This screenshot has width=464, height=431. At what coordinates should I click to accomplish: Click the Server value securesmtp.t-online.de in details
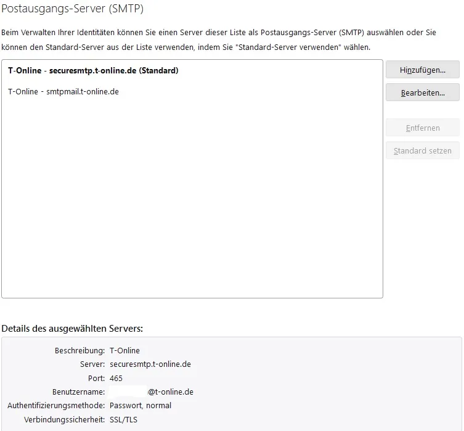pos(150,364)
